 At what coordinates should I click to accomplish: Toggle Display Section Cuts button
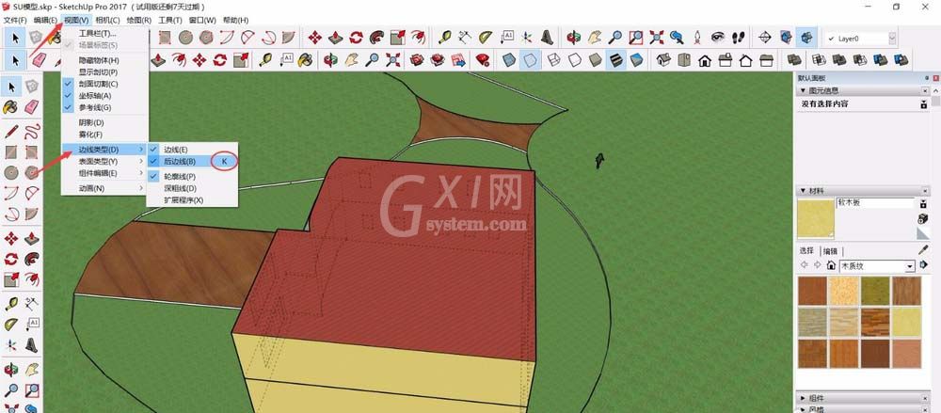click(807, 38)
